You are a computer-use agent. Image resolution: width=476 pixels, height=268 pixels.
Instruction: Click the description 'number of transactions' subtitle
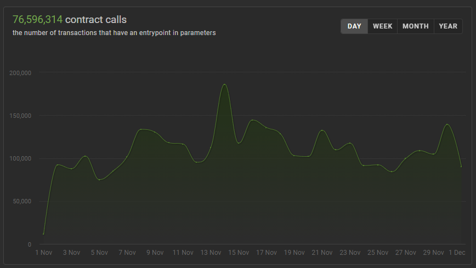point(114,33)
